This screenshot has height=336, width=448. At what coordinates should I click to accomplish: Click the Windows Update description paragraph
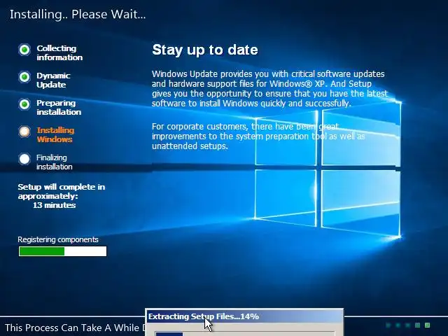269,89
